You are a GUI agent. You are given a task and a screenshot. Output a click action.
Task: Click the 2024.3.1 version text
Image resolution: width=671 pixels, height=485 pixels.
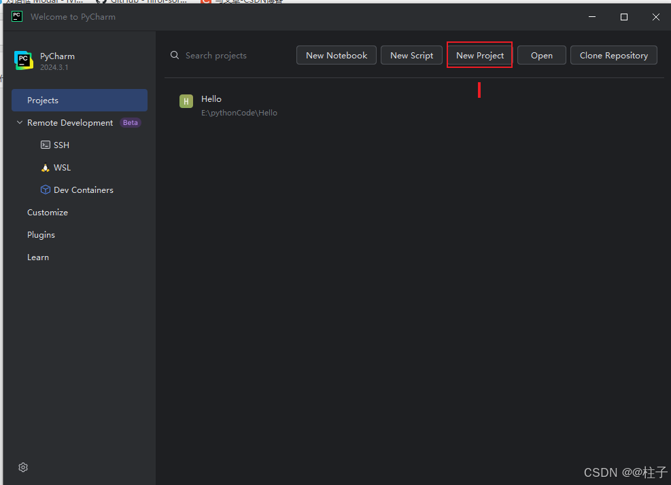[54, 67]
